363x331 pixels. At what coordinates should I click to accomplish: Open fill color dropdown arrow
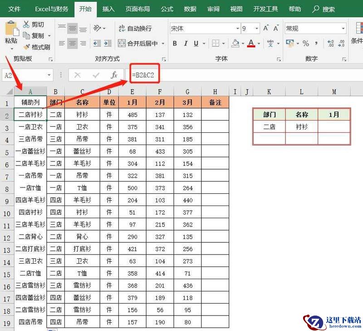[x=243, y=43]
